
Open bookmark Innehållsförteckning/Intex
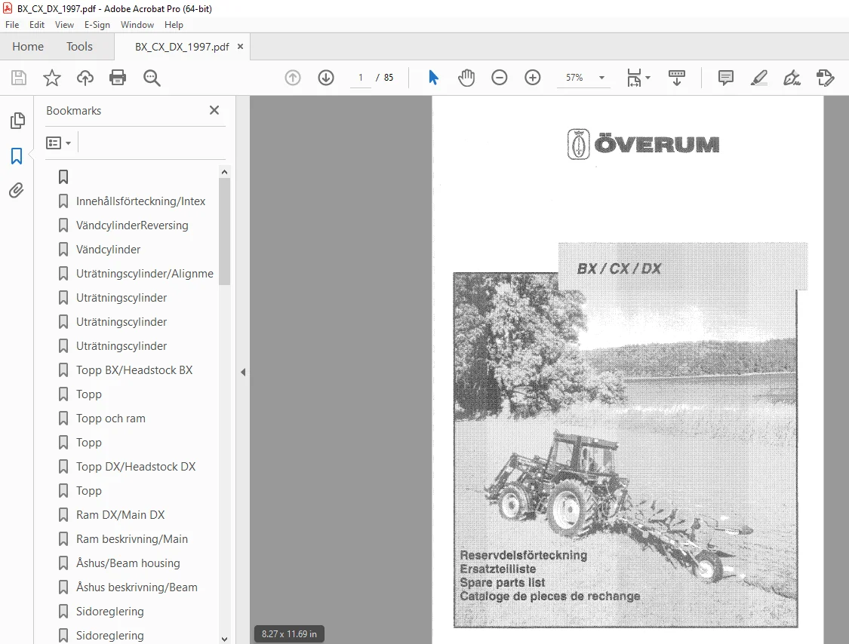click(x=141, y=201)
